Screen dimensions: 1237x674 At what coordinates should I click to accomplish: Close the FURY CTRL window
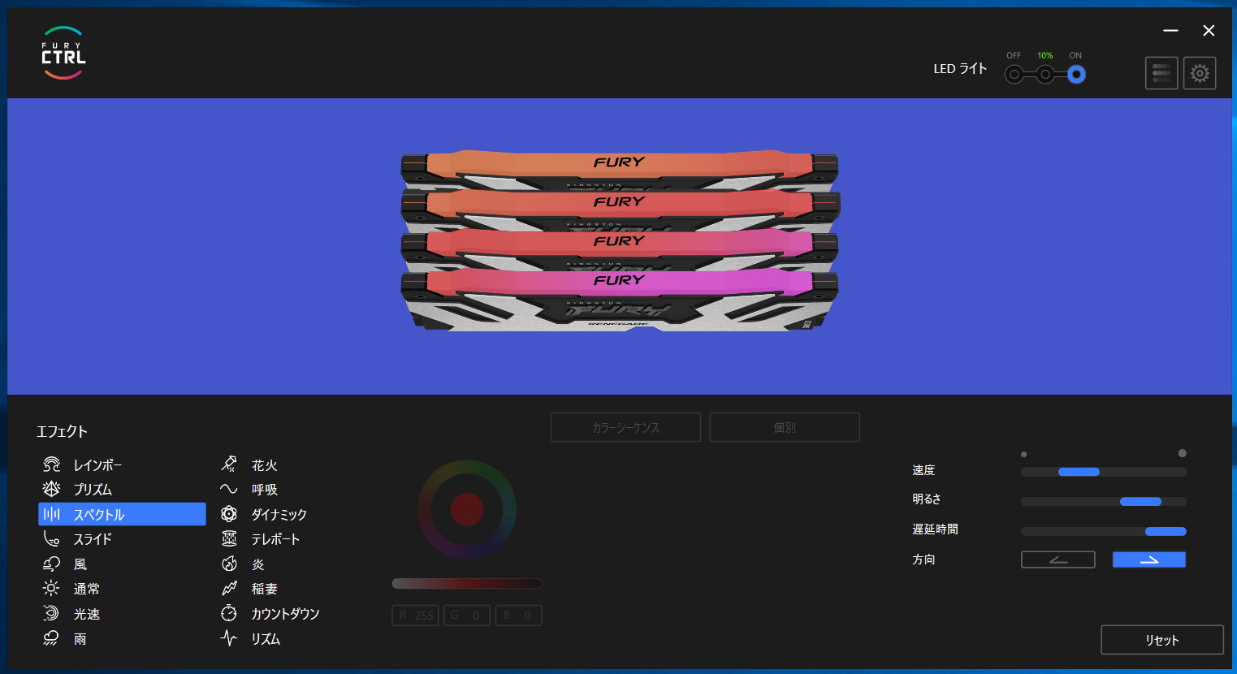tap(1209, 30)
